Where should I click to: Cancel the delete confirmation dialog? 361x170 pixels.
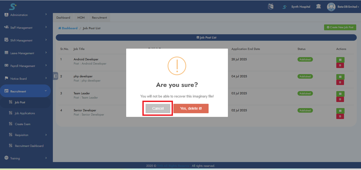pyautogui.click(x=158, y=108)
